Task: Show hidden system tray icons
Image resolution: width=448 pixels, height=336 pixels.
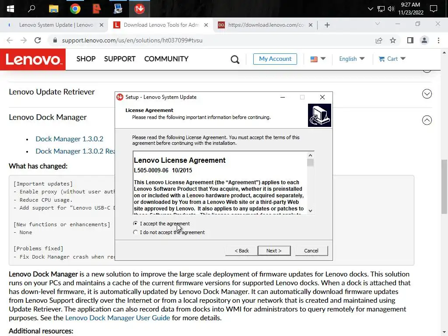Action: (x=370, y=9)
